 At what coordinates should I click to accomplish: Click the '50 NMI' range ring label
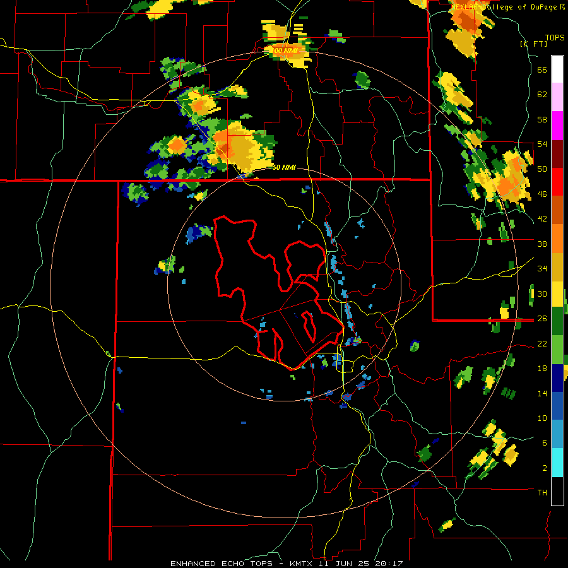pos(284,167)
